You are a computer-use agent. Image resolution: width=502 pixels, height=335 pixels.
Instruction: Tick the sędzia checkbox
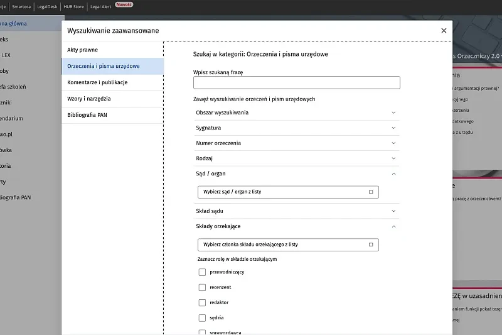202,317
